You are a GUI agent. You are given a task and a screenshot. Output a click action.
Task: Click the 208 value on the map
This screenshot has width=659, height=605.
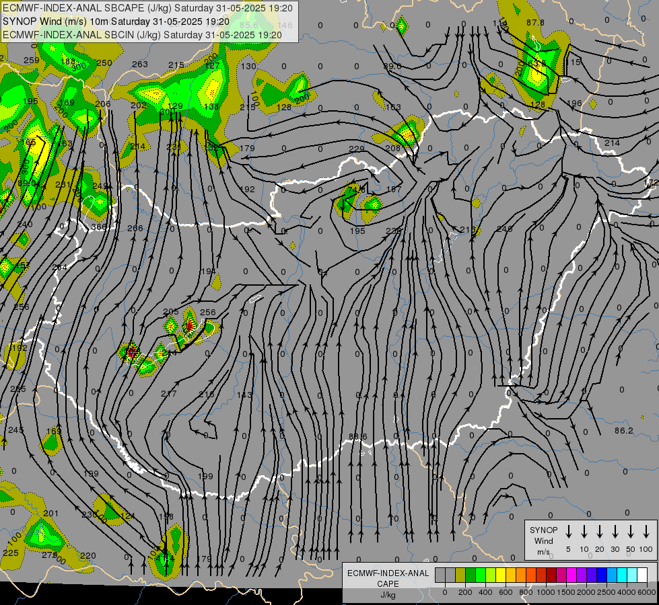392,148
